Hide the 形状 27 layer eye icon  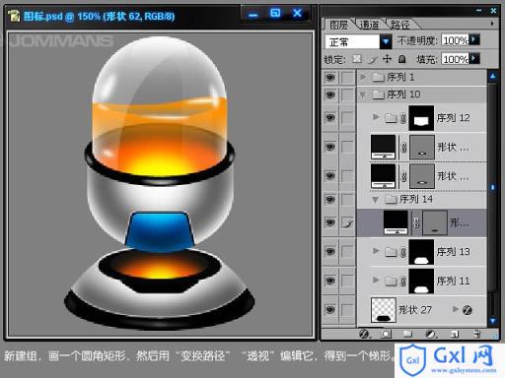click(330, 309)
